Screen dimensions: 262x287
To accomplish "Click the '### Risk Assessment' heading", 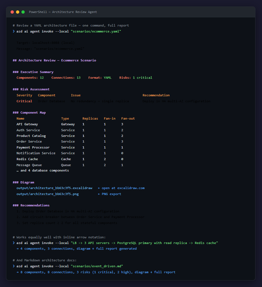I will pos(31,89).
